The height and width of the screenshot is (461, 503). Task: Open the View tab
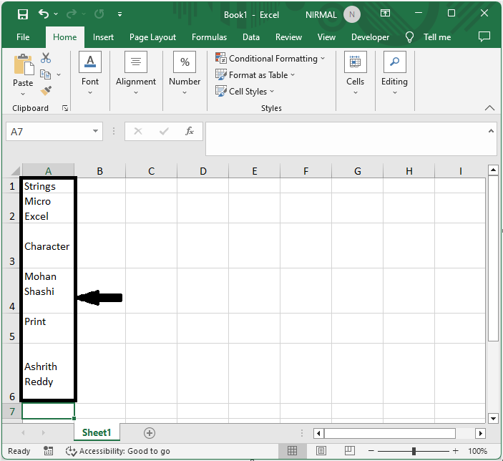click(x=326, y=37)
